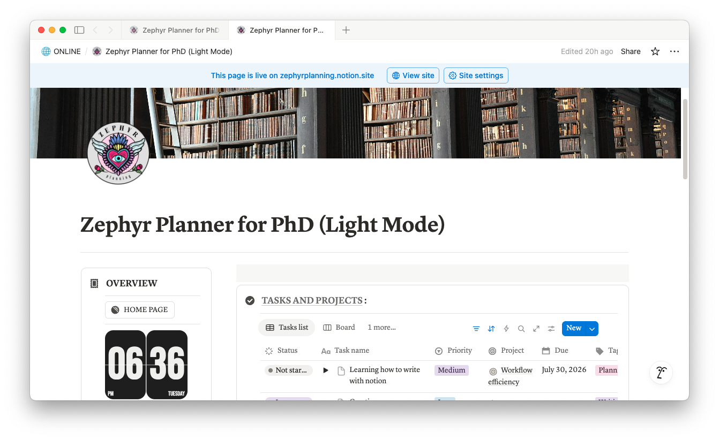Click the Project column target icon
719x440 pixels.
(492, 351)
